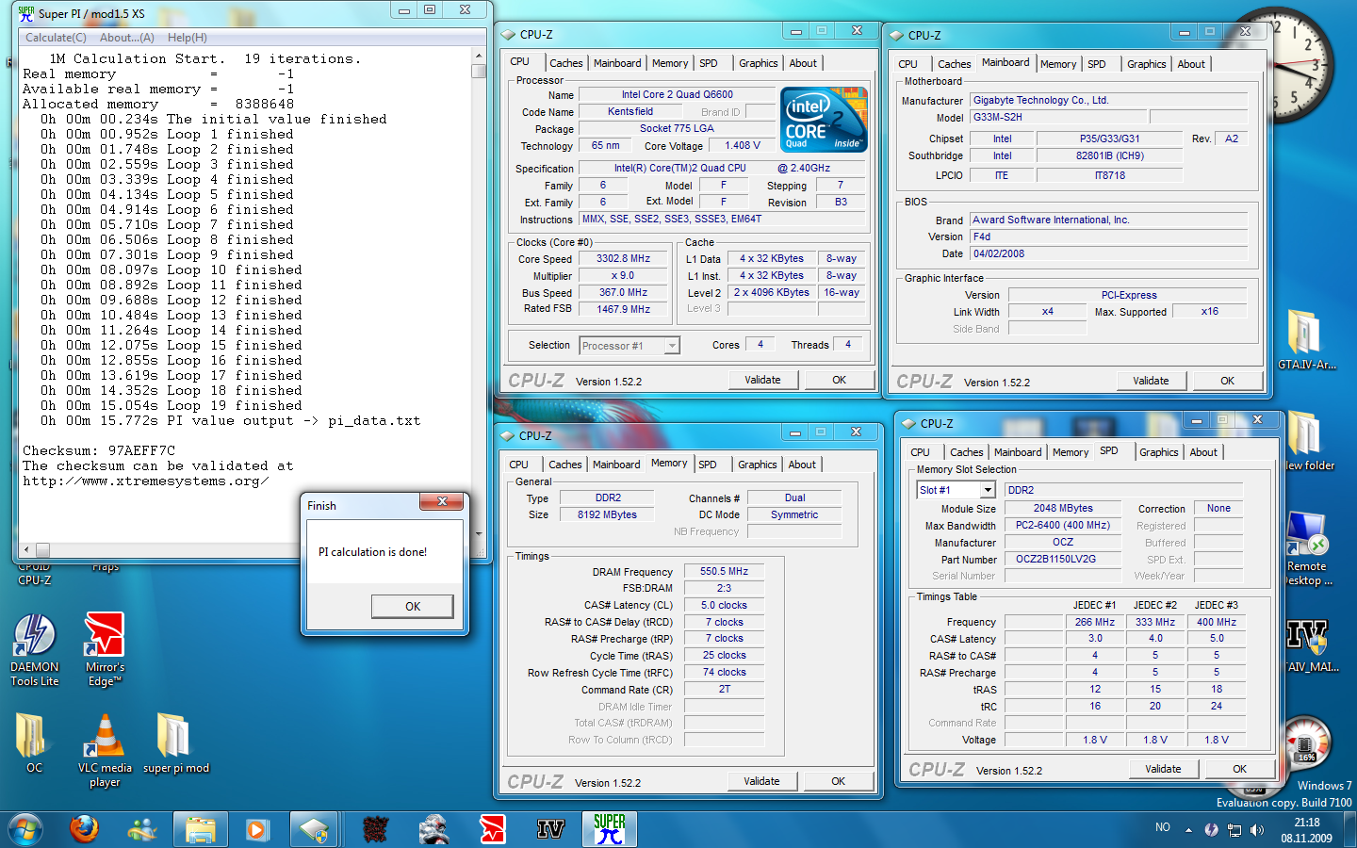This screenshot has height=848, width=1357.
Task: Click OK in the SPD CPU-Z window
Action: pyautogui.click(x=1239, y=769)
